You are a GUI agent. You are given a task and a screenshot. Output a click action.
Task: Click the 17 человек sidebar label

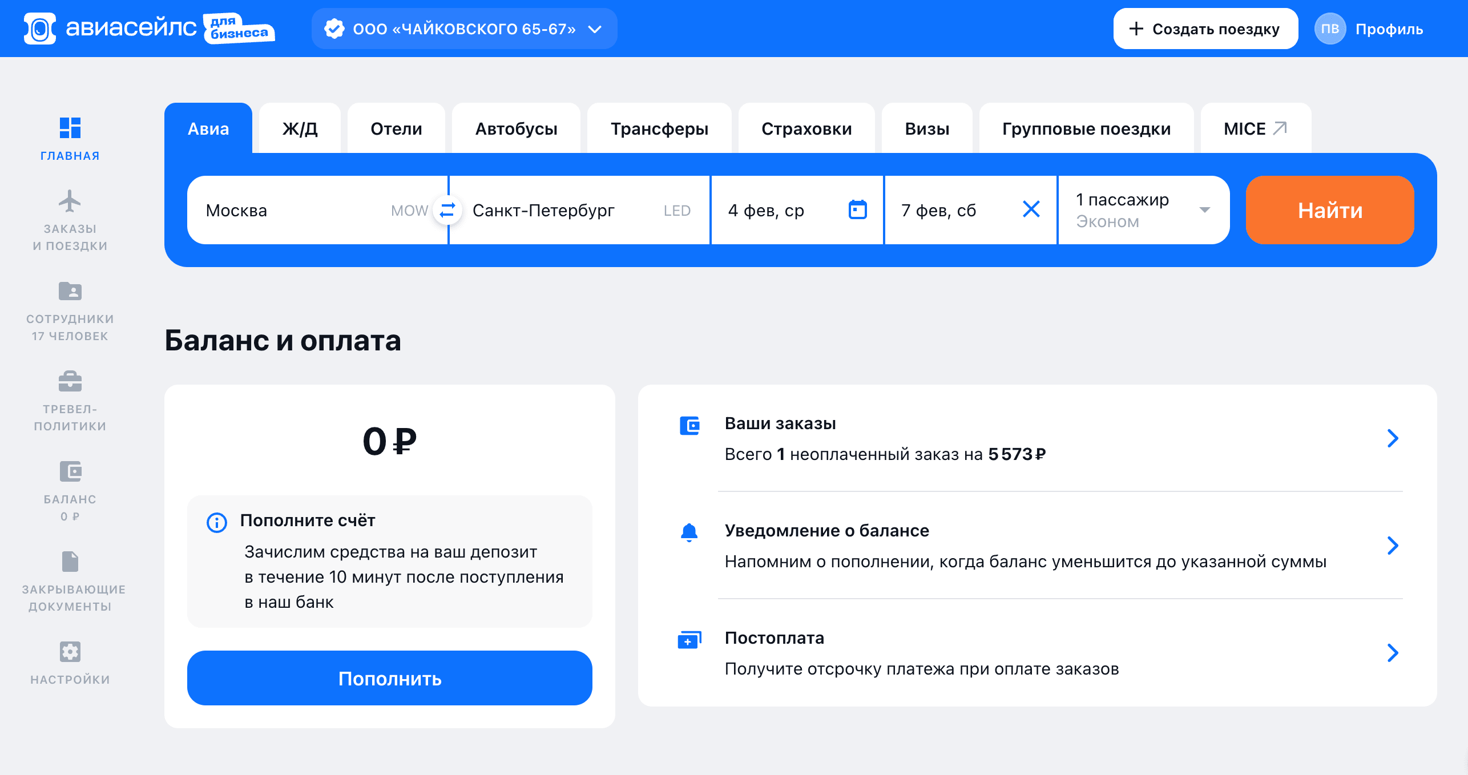(x=70, y=336)
